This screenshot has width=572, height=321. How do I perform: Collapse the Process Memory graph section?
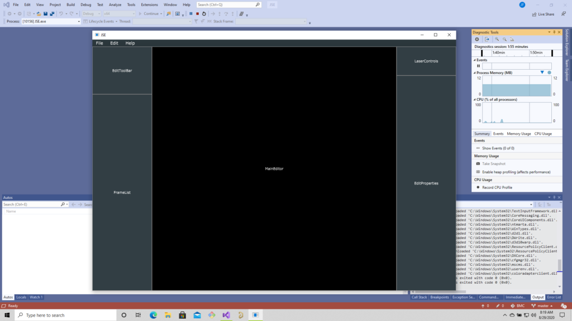coord(475,73)
